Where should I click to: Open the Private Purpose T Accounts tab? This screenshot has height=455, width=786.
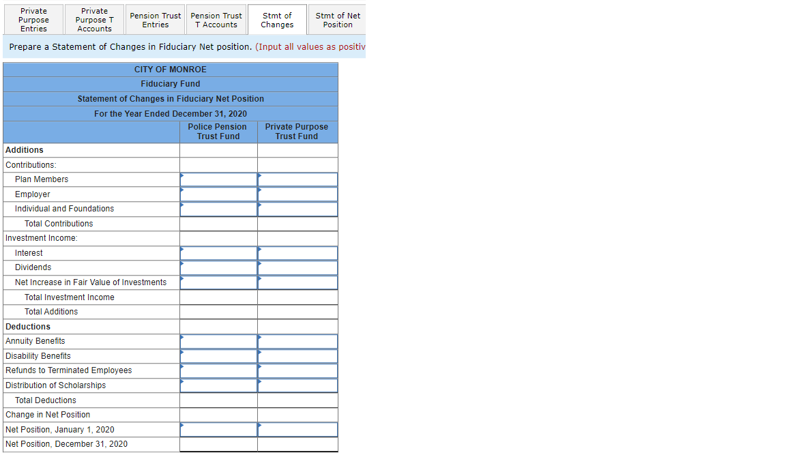94,19
